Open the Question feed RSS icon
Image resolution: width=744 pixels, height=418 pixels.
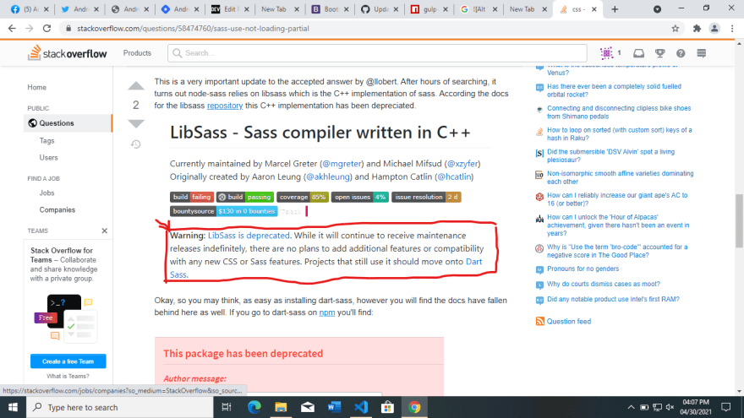(x=540, y=322)
